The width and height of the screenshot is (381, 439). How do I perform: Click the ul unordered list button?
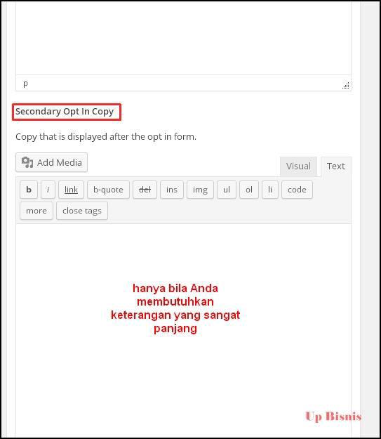pyautogui.click(x=227, y=190)
